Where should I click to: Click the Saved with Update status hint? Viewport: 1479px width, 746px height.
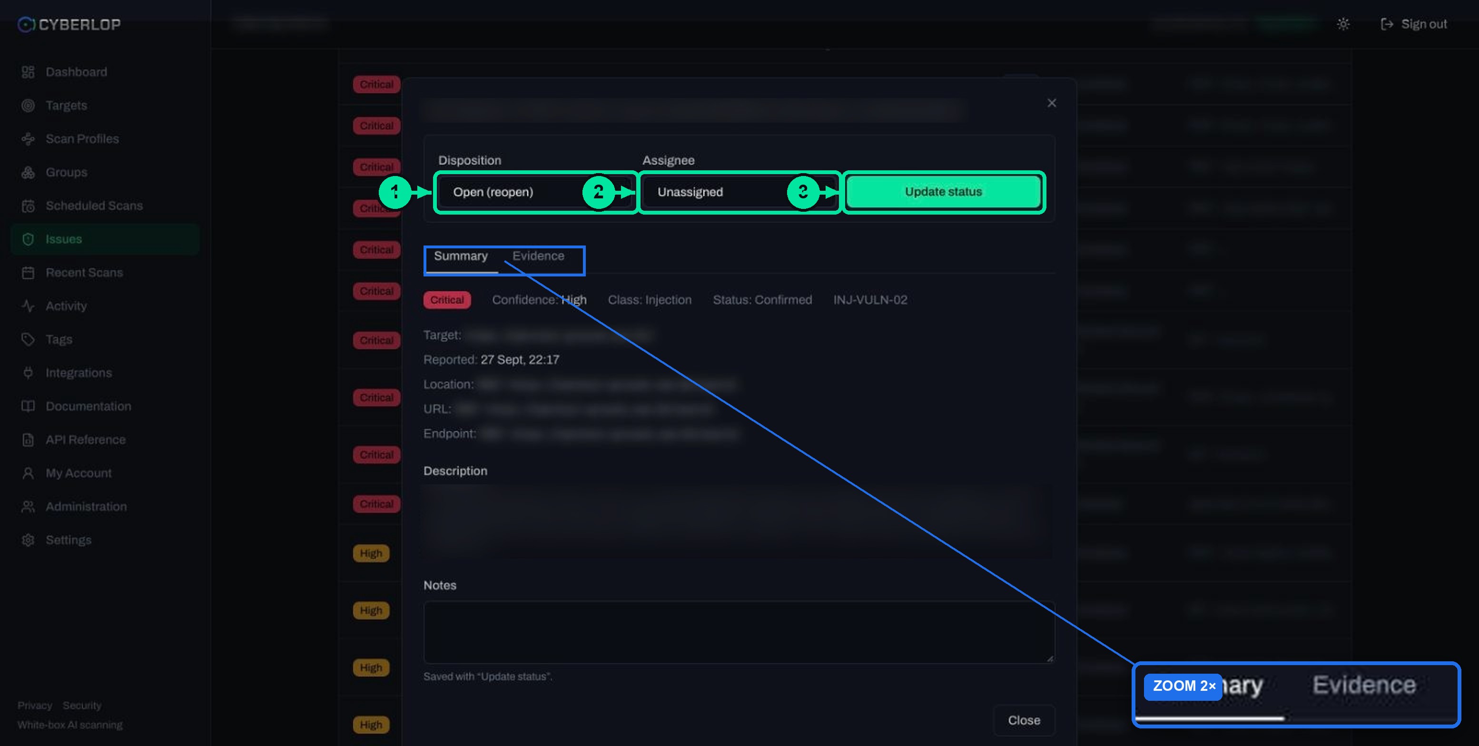pos(487,677)
